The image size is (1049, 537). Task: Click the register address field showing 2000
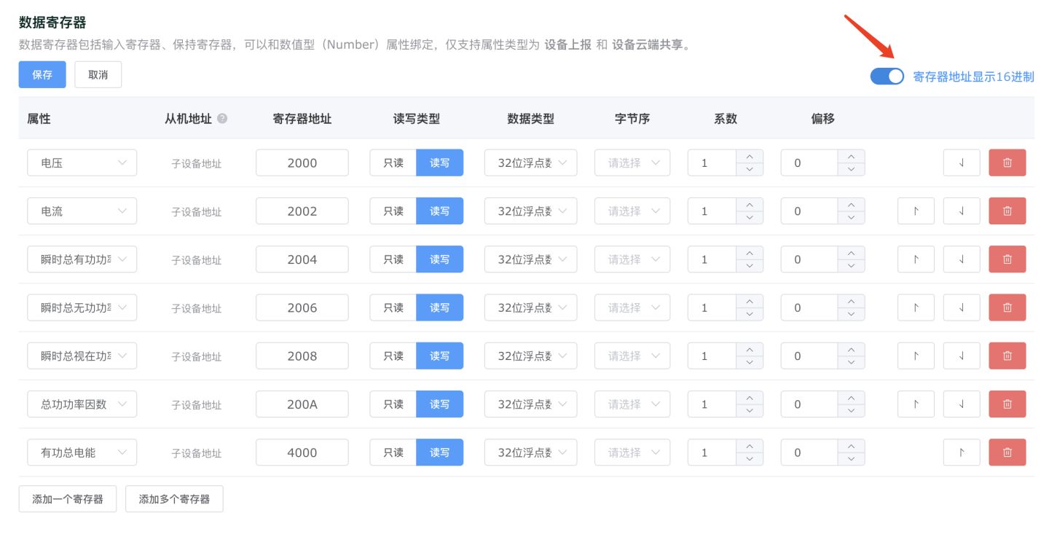[x=302, y=162]
